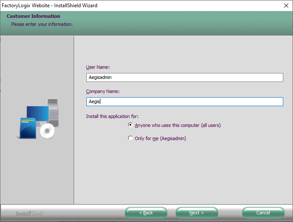
Task: Click the 'Install this application for:' label
Action: (112, 116)
